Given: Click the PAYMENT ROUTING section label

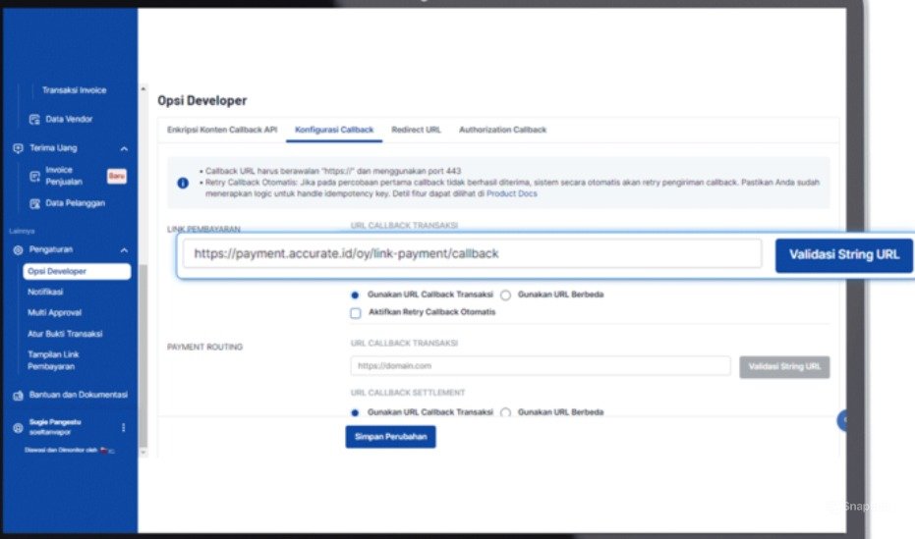Looking at the screenshot, I should point(204,348).
